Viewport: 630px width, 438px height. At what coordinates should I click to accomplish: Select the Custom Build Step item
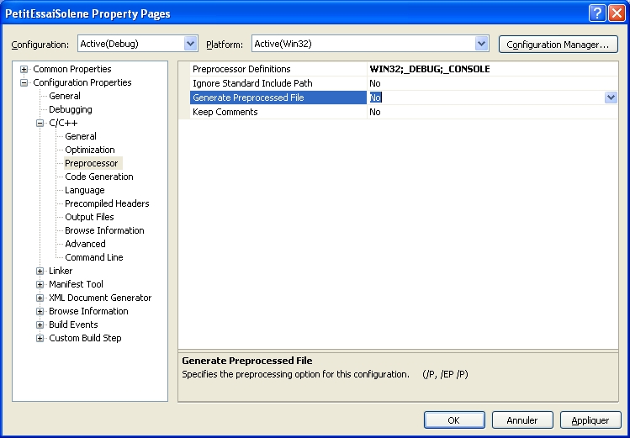coord(85,338)
